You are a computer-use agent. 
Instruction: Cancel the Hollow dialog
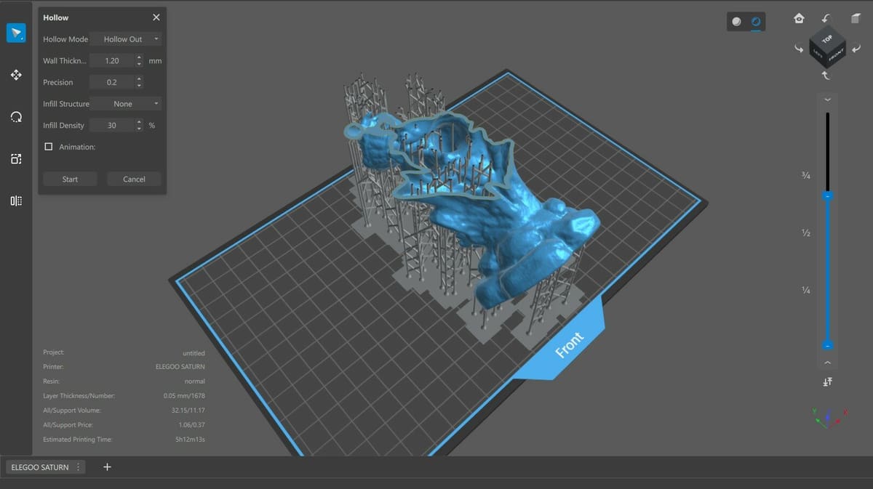tap(134, 179)
